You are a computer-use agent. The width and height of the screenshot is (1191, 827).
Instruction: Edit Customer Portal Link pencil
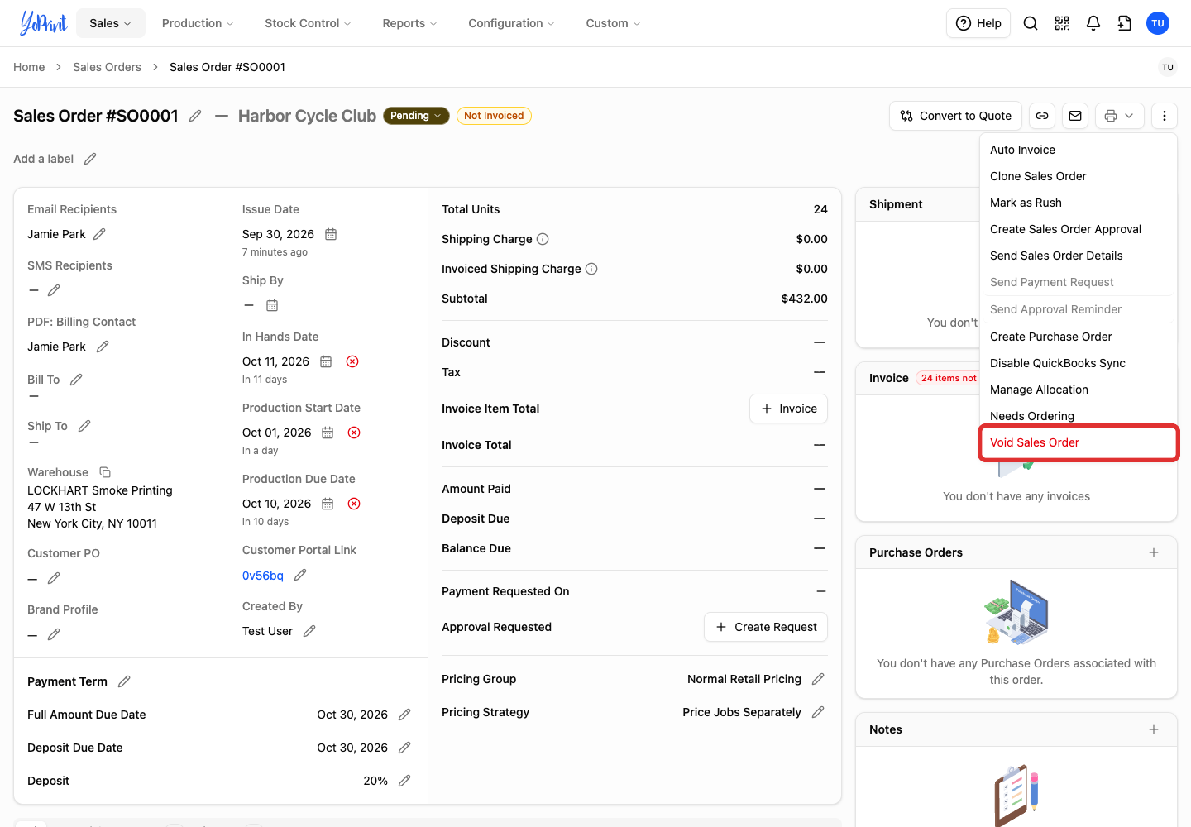pyautogui.click(x=300, y=575)
